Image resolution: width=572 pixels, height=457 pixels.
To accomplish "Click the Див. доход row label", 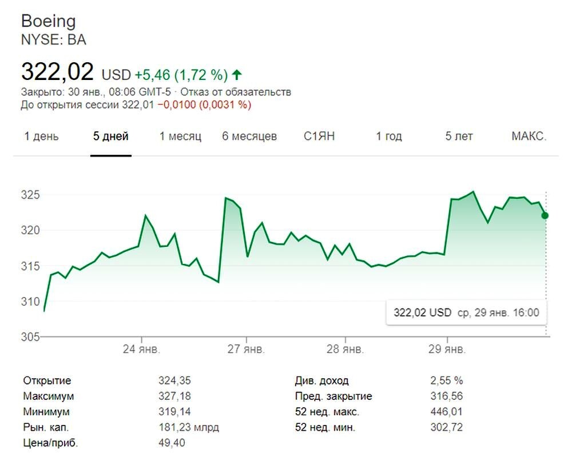I will click(321, 380).
